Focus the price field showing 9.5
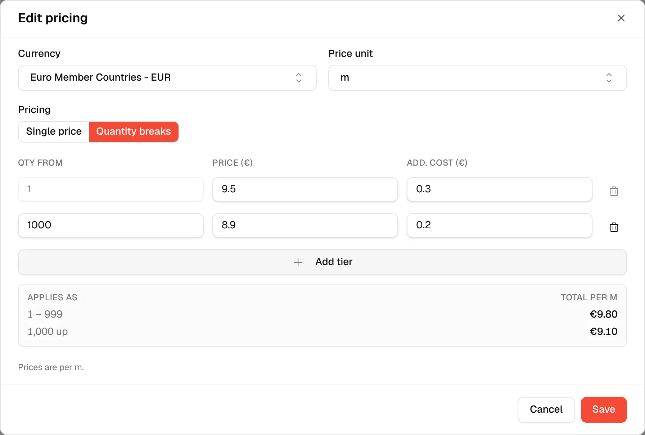This screenshot has width=645, height=435. click(x=305, y=189)
